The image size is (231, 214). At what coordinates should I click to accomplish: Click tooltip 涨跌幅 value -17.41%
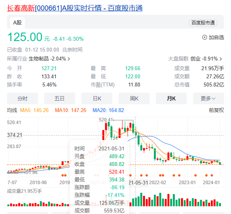pos(115,195)
